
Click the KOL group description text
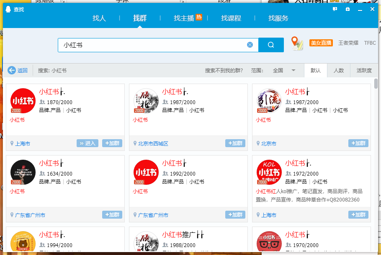pos(309,196)
